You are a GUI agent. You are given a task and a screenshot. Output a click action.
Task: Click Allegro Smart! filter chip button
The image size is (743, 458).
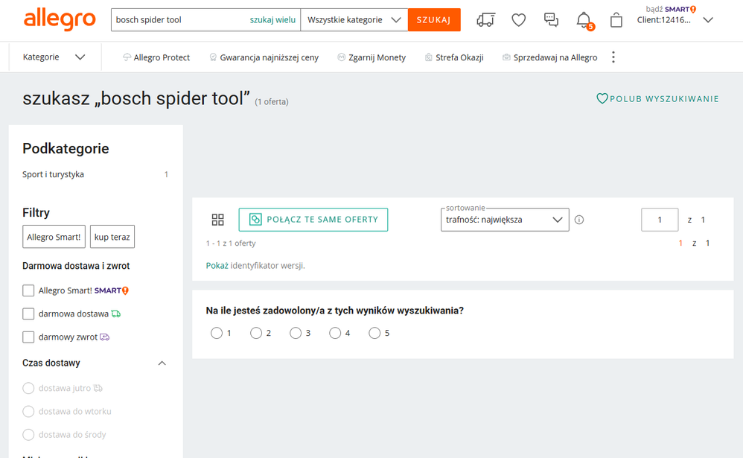(54, 237)
